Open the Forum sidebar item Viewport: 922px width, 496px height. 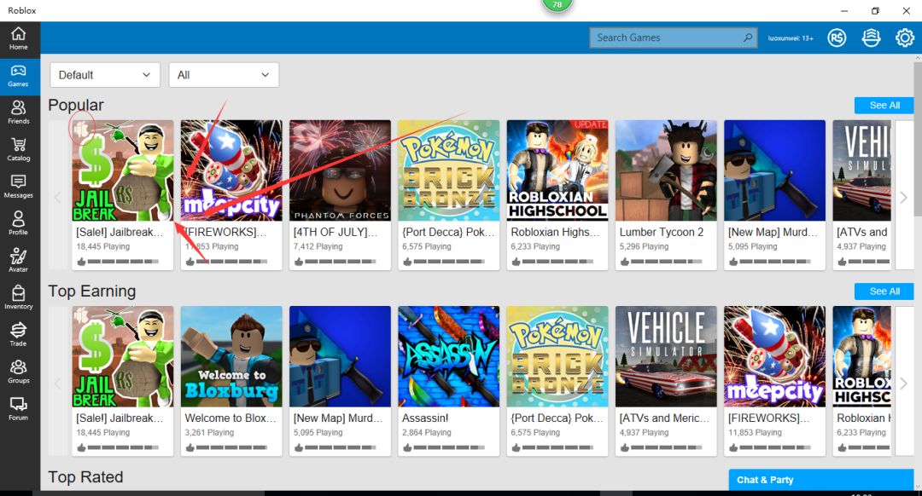[18, 407]
